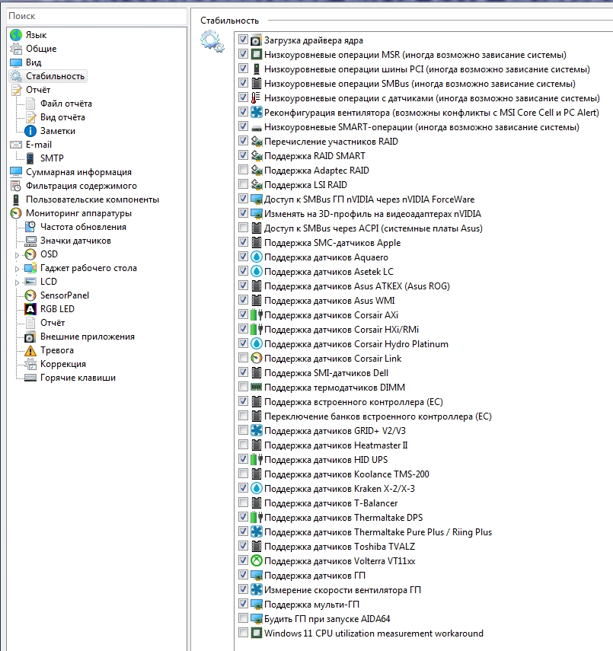
Task: Click the fan icon by GRID+ V2/V3
Action: tap(257, 430)
